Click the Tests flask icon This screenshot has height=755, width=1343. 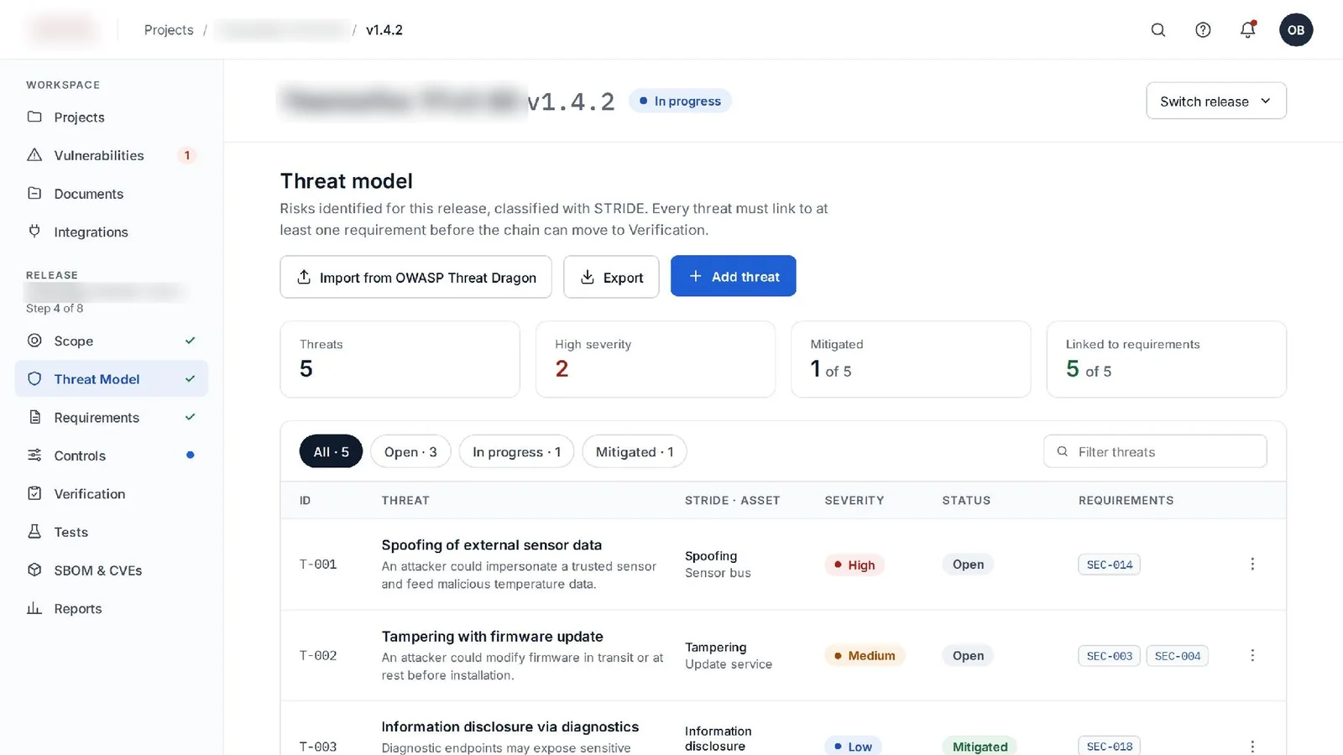[x=34, y=532]
